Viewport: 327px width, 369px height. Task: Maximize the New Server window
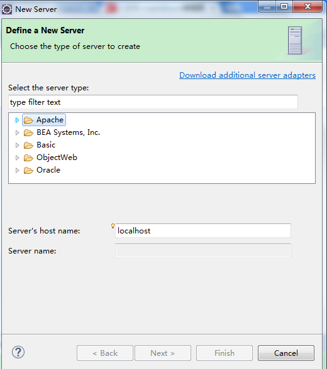[x=284, y=6]
